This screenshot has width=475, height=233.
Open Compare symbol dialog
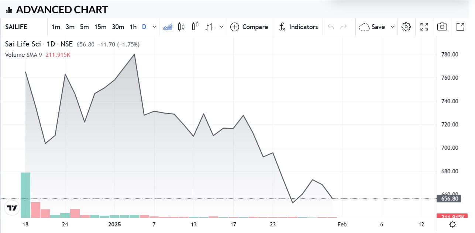tap(249, 27)
